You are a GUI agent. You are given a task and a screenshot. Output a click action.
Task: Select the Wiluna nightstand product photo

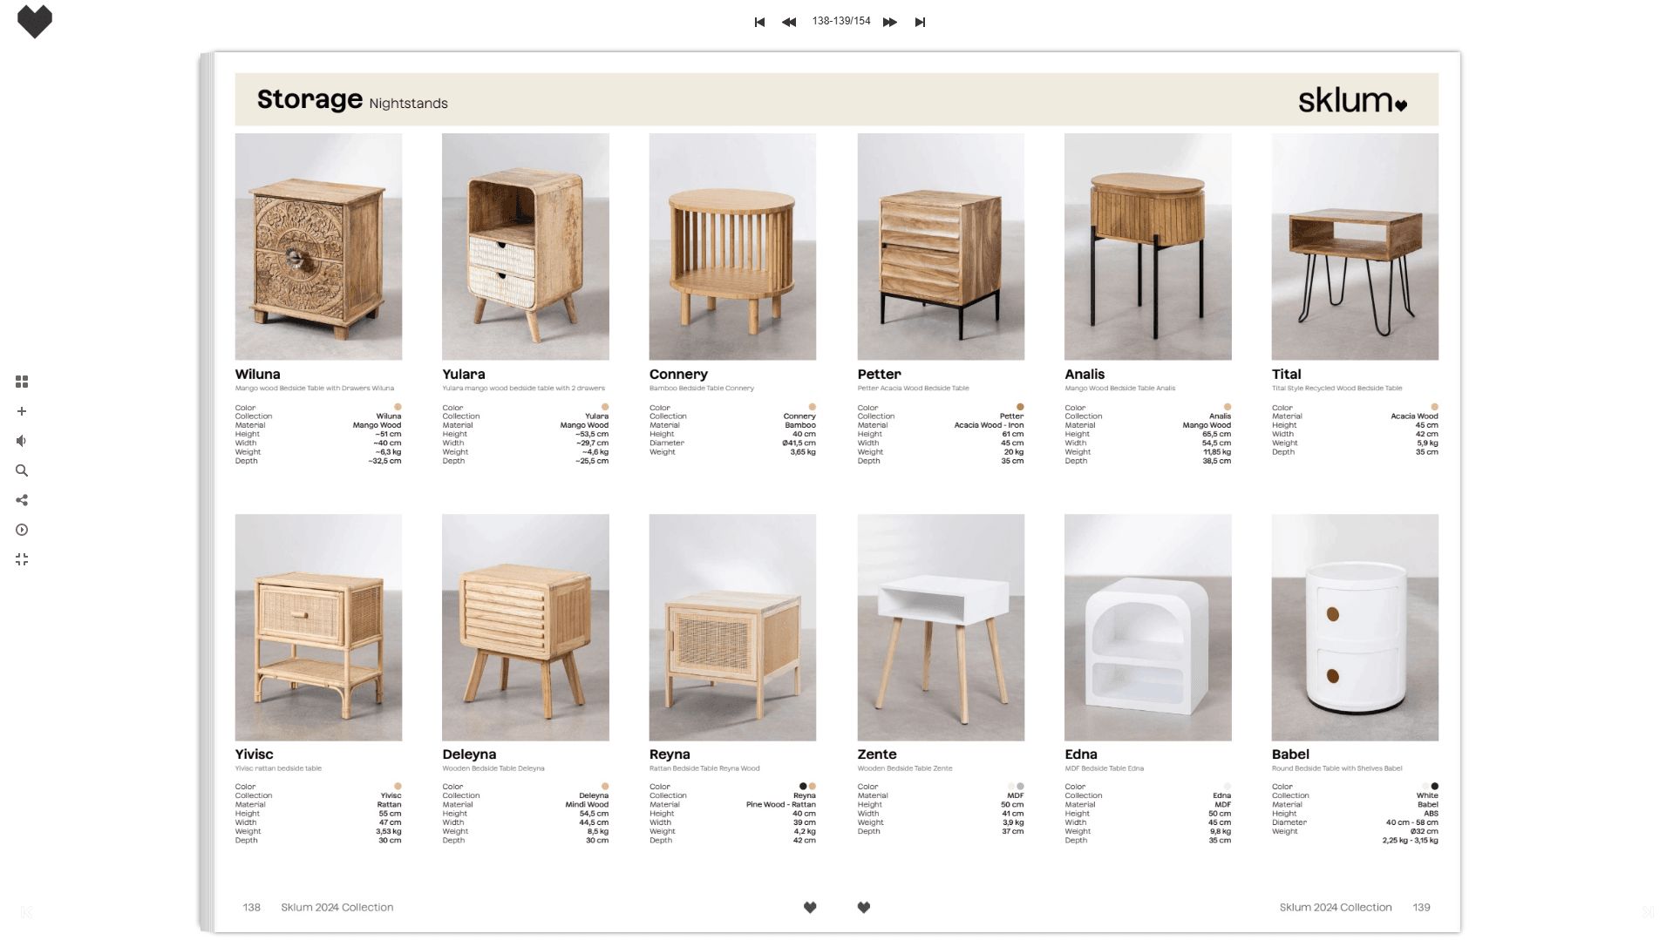318,247
